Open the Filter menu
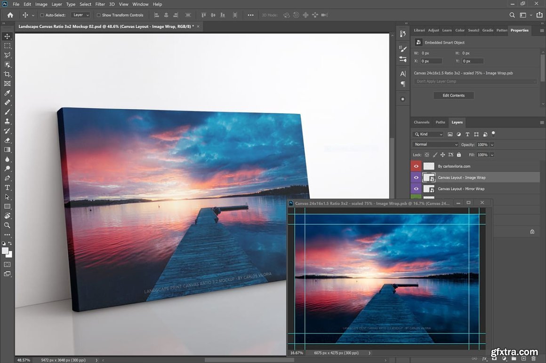Screen dimensions: 546x363 coord(100,4)
